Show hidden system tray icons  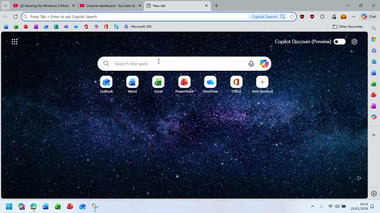pos(313,206)
